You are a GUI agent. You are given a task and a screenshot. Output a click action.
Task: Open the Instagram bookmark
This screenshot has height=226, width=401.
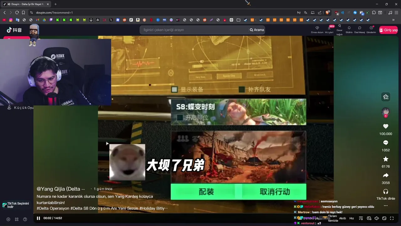[11, 20]
